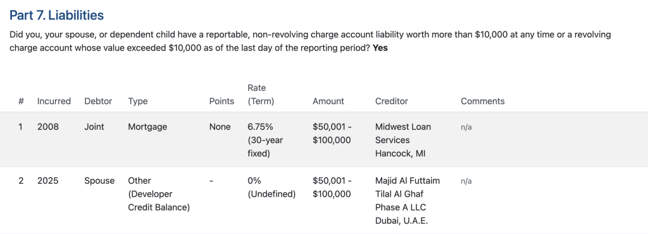Image resolution: width=648 pixels, height=234 pixels.
Task: Click the bold Yes answer text
Action: 380,48
